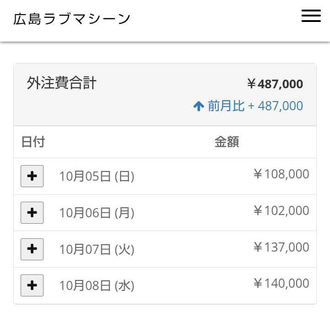Click the 広島ラブマシーン site title
Screen dimensions: 330x333
pyautogui.click(x=72, y=19)
